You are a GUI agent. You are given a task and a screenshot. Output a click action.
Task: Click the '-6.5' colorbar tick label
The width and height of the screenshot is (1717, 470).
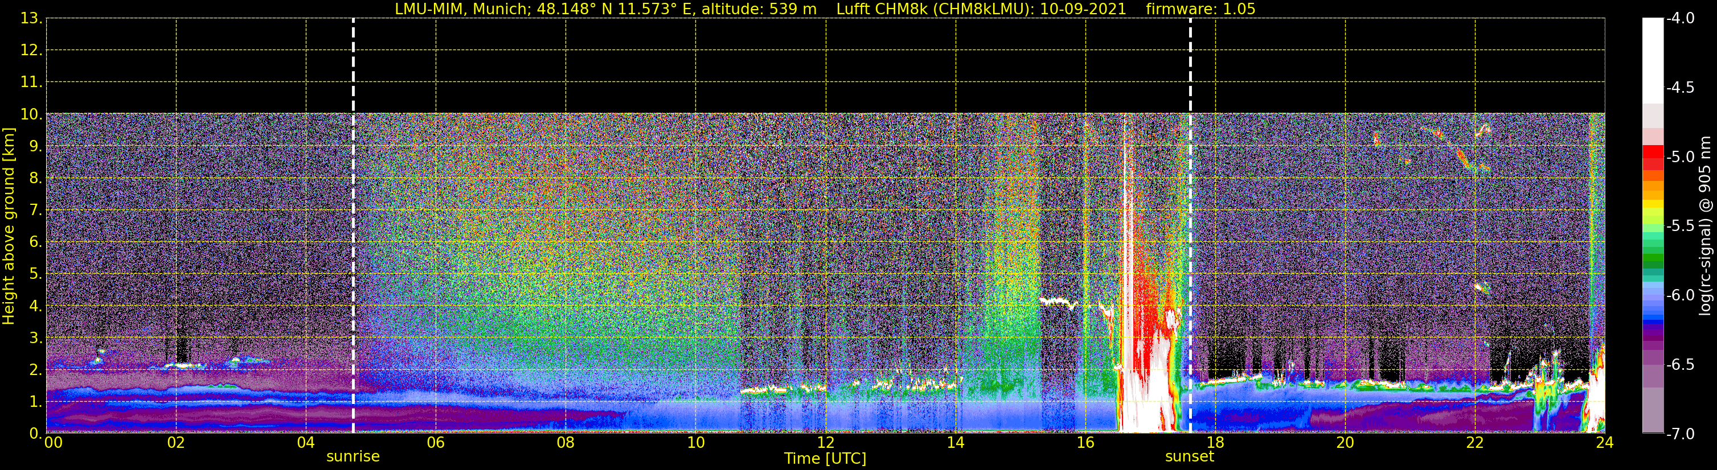1681,365
